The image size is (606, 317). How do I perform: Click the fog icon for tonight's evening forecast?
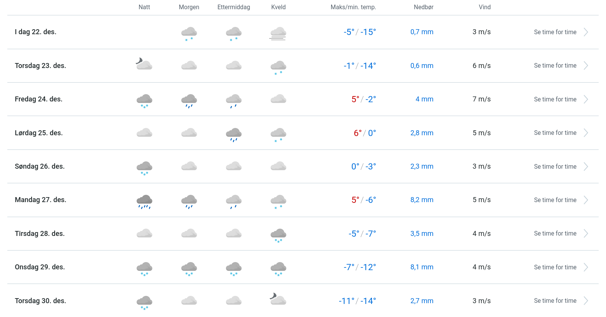(x=278, y=33)
